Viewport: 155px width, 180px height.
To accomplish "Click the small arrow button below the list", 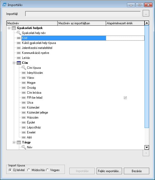I will click(146, 153).
